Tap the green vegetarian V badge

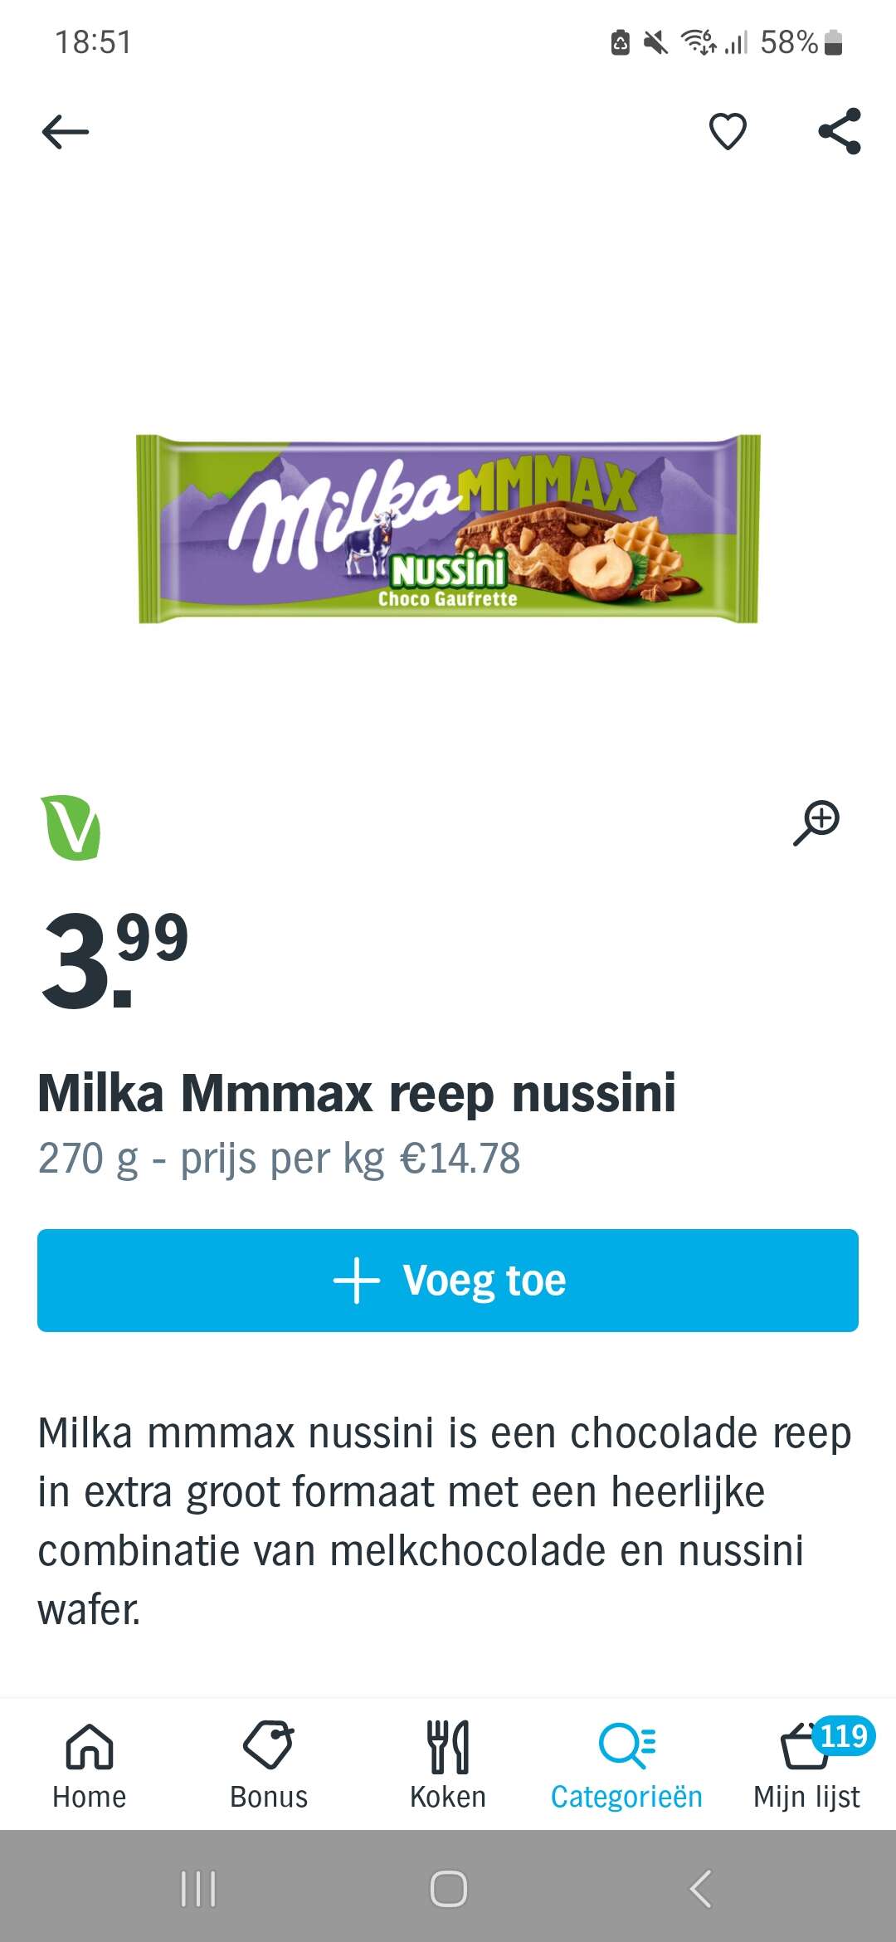tap(71, 827)
